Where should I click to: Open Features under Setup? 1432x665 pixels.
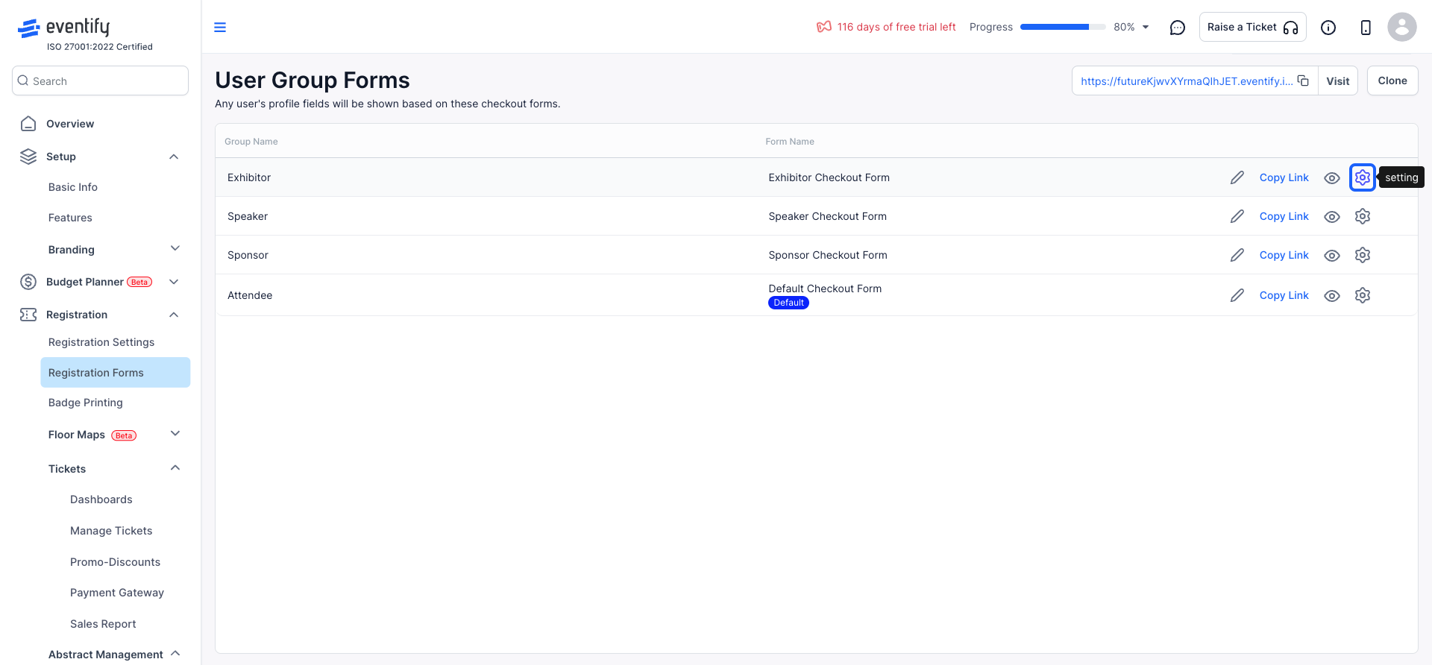(x=70, y=218)
